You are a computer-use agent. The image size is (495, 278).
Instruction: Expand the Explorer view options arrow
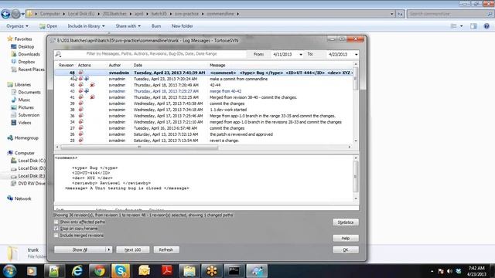pyautogui.click(x=461, y=26)
